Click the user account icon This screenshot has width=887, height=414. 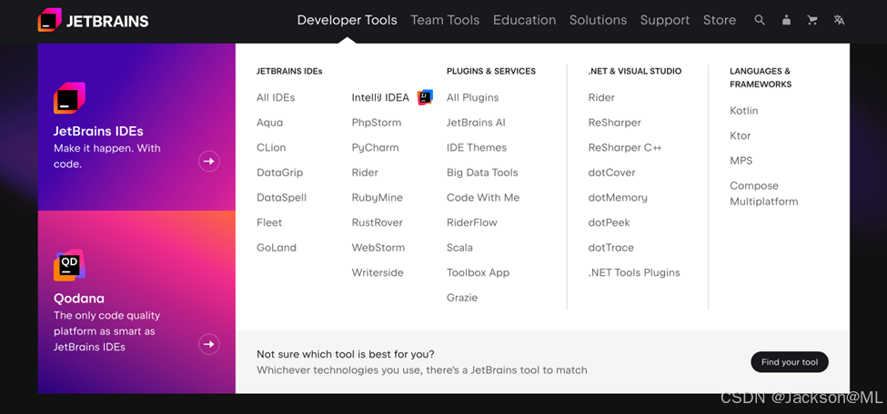pyautogui.click(x=786, y=20)
